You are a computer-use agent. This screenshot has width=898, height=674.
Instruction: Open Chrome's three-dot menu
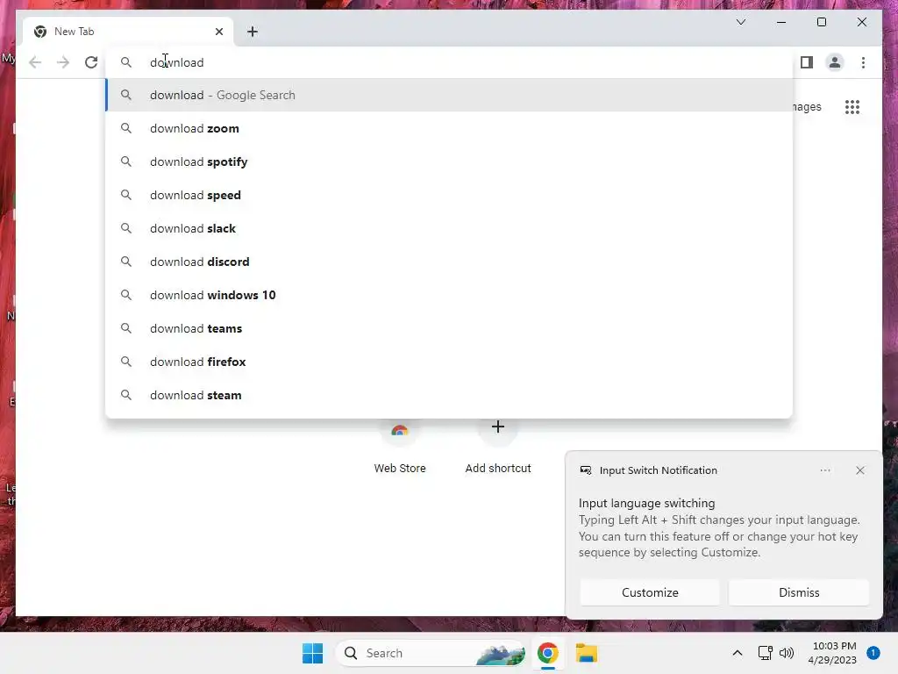click(863, 62)
